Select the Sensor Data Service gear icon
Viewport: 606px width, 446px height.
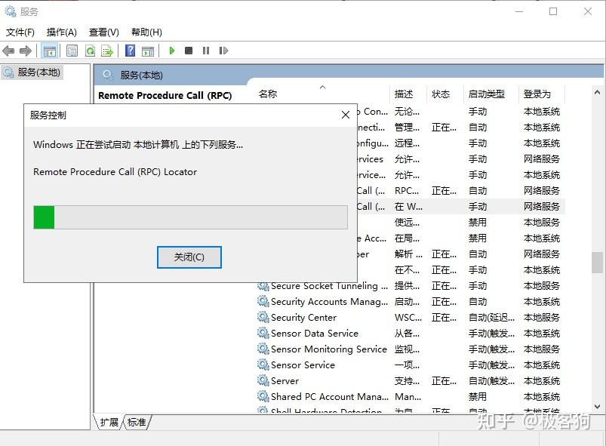click(x=263, y=333)
